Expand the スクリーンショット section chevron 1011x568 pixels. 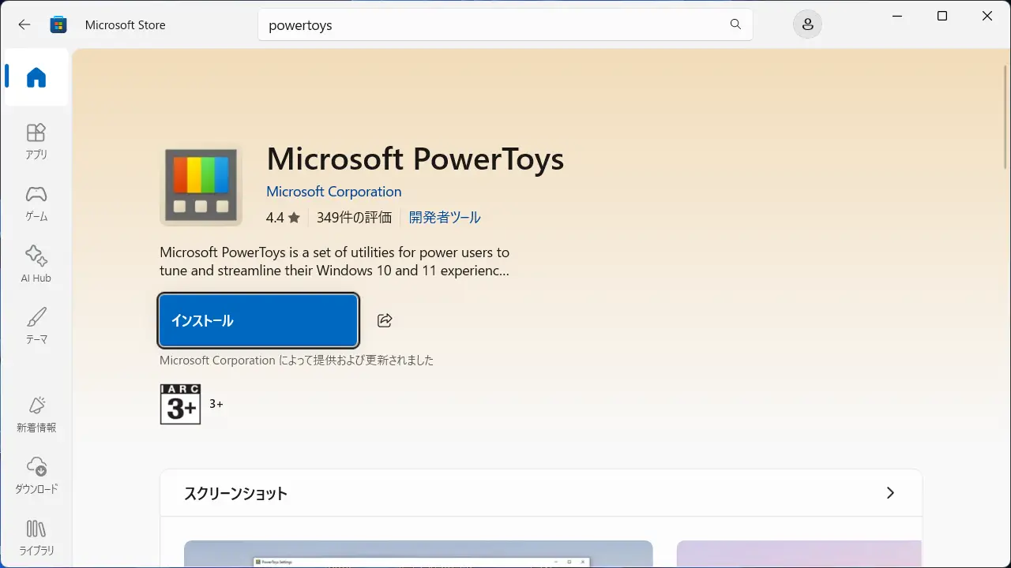[890, 493]
